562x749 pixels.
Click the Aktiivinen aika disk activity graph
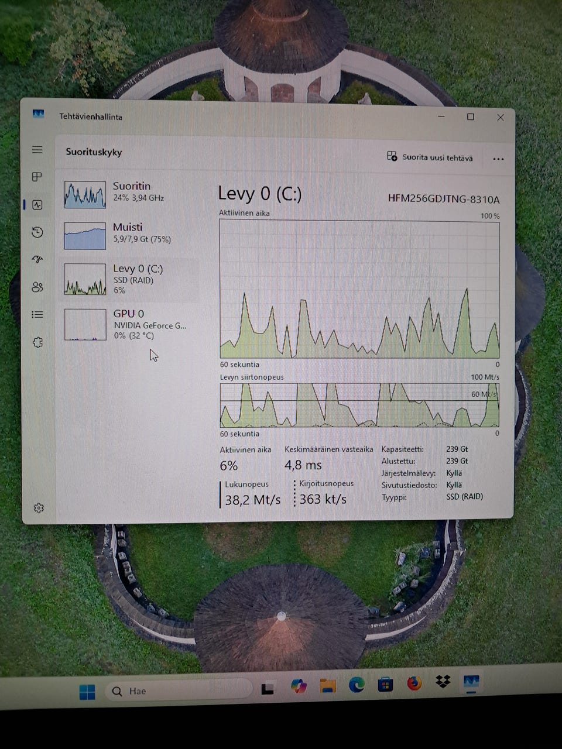[359, 289]
